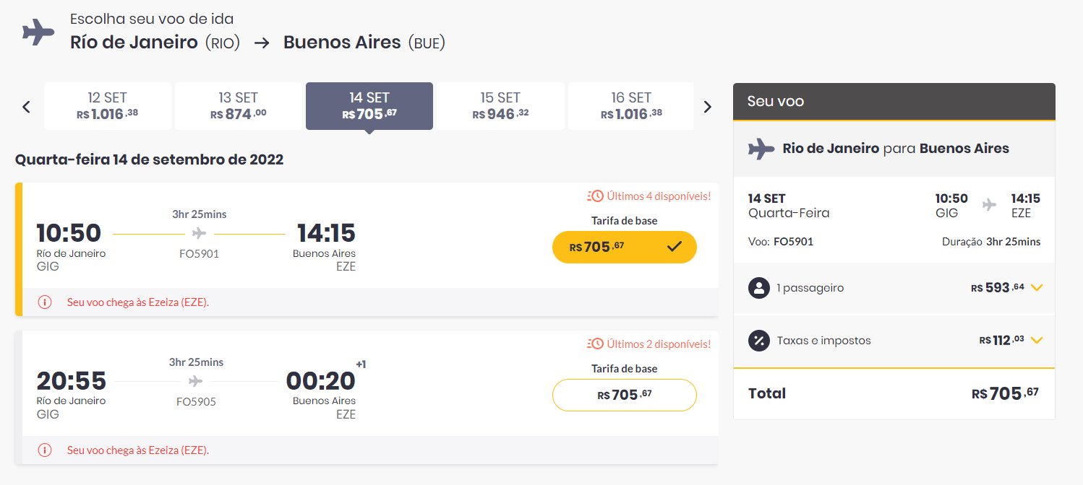Click the info icon in first Ezeiza warning

coord(45,302)
